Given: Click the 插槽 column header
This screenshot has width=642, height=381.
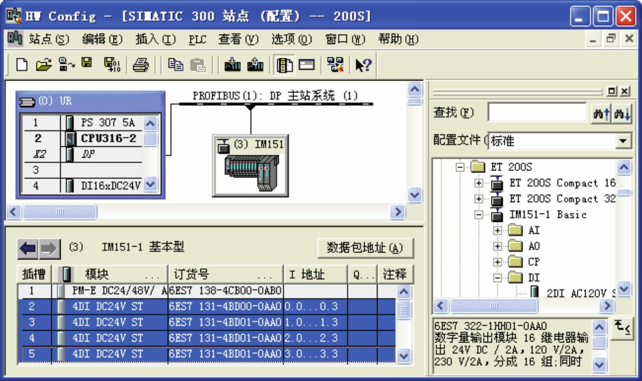Looking at the screenshot, I should (34, 274).
